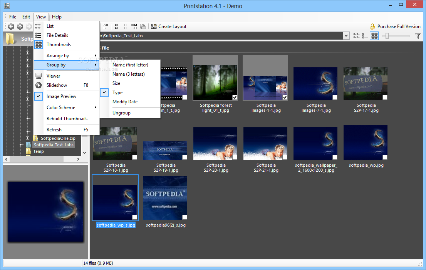426x270 pixels.
Task: Switch to file details view using right toolbar icon
Action: [365, 36]
